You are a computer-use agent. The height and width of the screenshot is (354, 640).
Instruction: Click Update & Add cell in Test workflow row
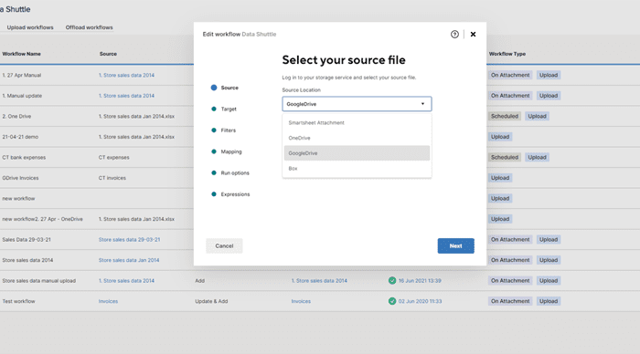pyautogui.click(x=211, y=301)
